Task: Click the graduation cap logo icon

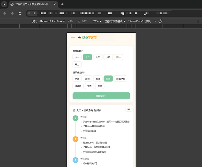Action: (x=79, y=38)
